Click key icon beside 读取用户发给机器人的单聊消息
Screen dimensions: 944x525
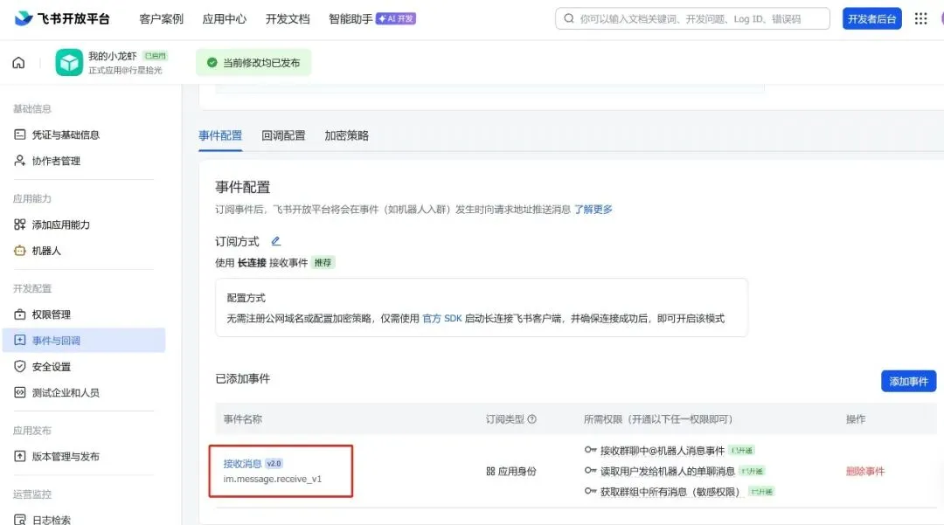pyautogui.click(x=590, y=470)
